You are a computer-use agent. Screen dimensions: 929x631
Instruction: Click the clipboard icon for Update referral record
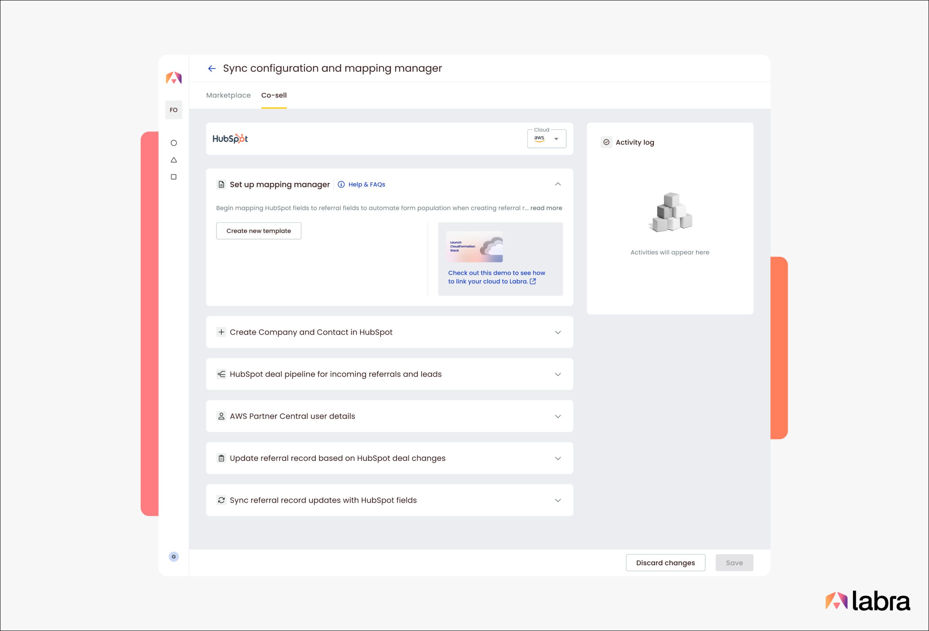point(221,458)
